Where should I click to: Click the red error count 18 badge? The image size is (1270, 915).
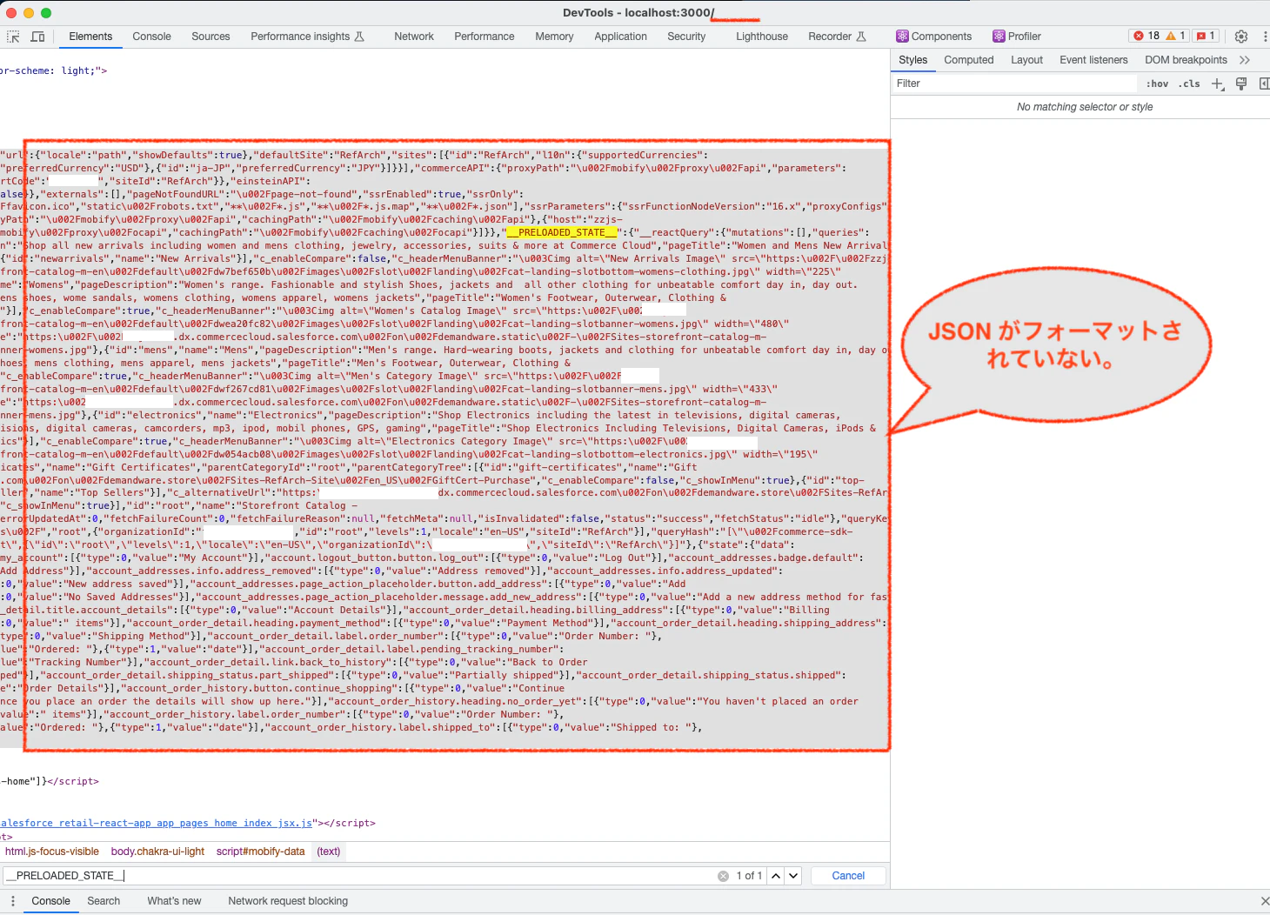click(x=1146, y=36)
